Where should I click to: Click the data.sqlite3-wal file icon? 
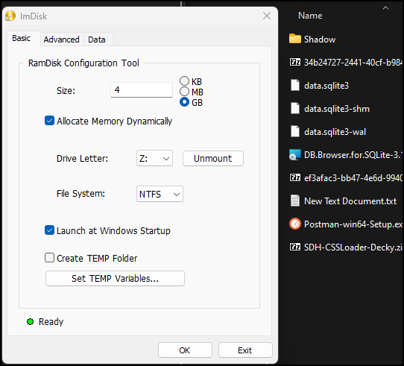(294, 132)
